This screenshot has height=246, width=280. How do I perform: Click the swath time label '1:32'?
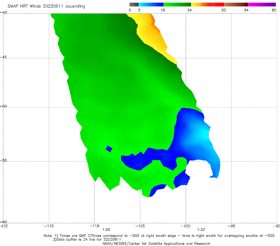click(x=201, y=230)
